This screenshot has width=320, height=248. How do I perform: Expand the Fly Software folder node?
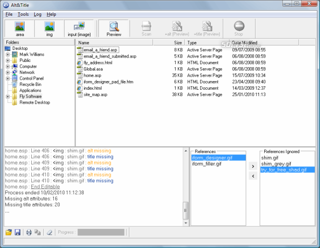point(8,96)
